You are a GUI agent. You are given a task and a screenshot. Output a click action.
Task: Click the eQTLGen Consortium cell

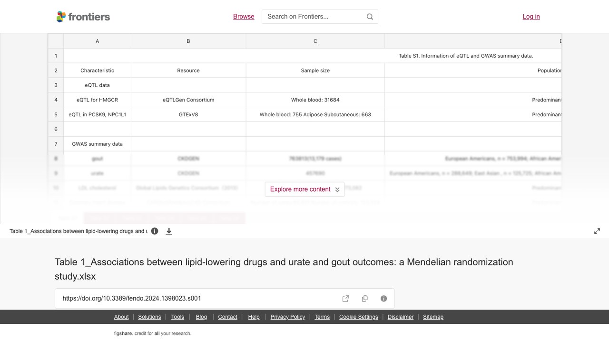coord(188,100)
